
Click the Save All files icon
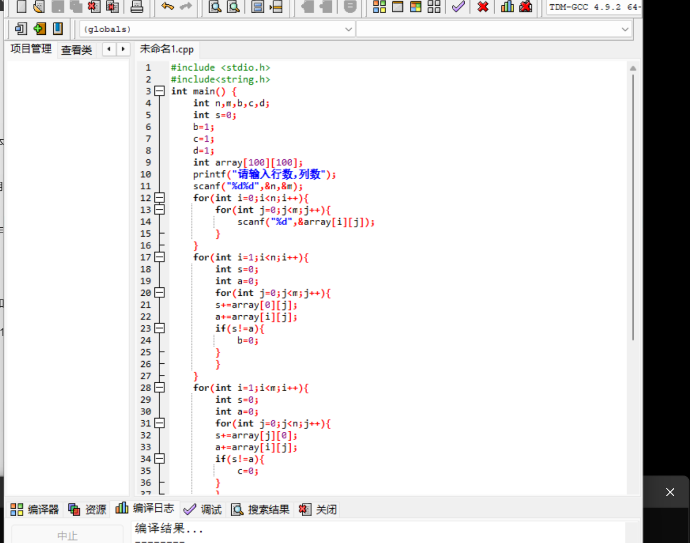click(x=76, y=7)
